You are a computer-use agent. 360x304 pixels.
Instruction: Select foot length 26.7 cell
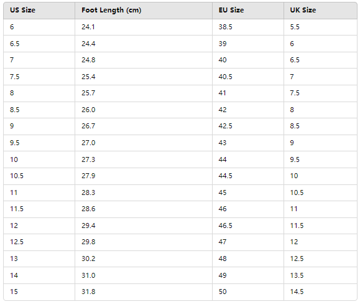pos(144,126)
